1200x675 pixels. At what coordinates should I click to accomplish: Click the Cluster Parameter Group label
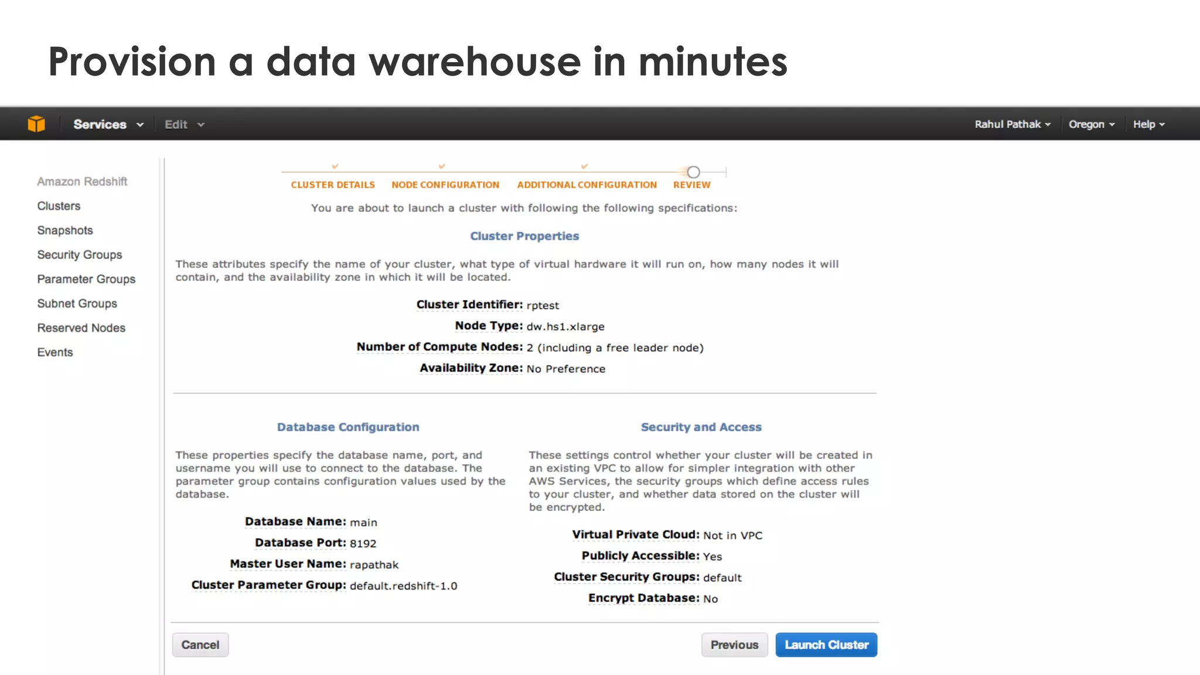[x=269, y=585]
